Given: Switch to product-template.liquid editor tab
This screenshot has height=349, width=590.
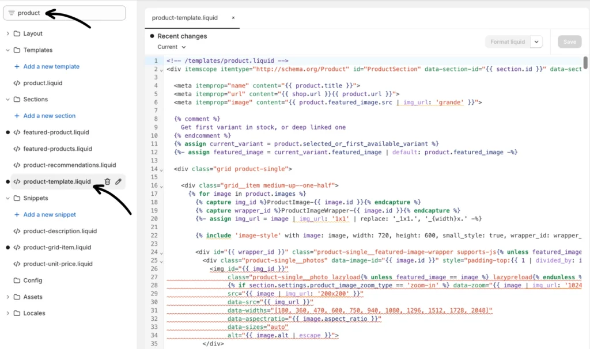Looking at the screenshot, I should [185, 18].
